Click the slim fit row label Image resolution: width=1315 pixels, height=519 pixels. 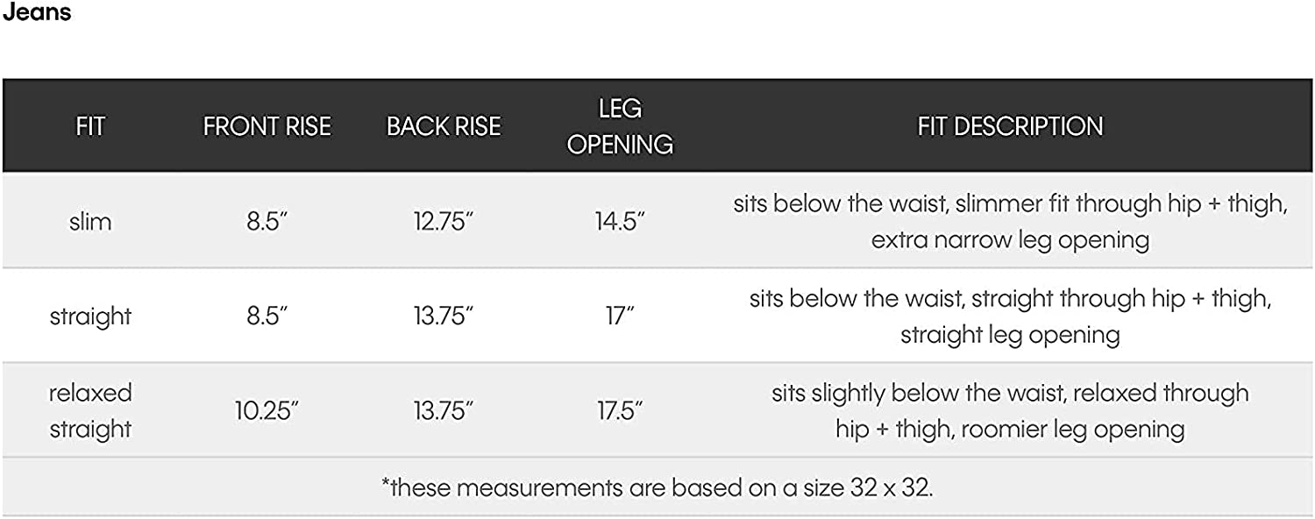click(x=90, y=221)
